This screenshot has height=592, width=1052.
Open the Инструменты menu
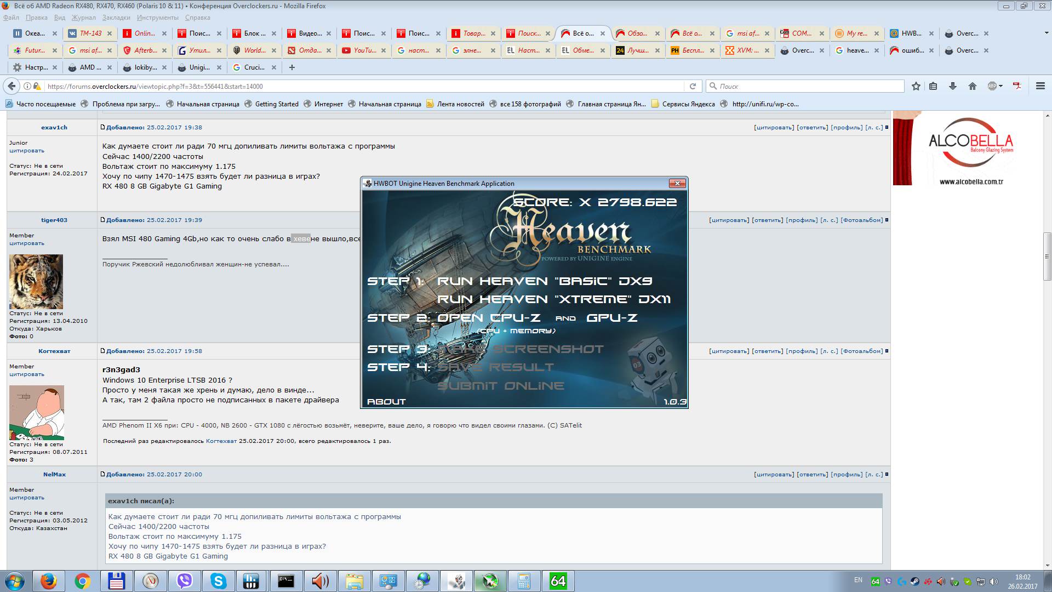pos(158,18)
